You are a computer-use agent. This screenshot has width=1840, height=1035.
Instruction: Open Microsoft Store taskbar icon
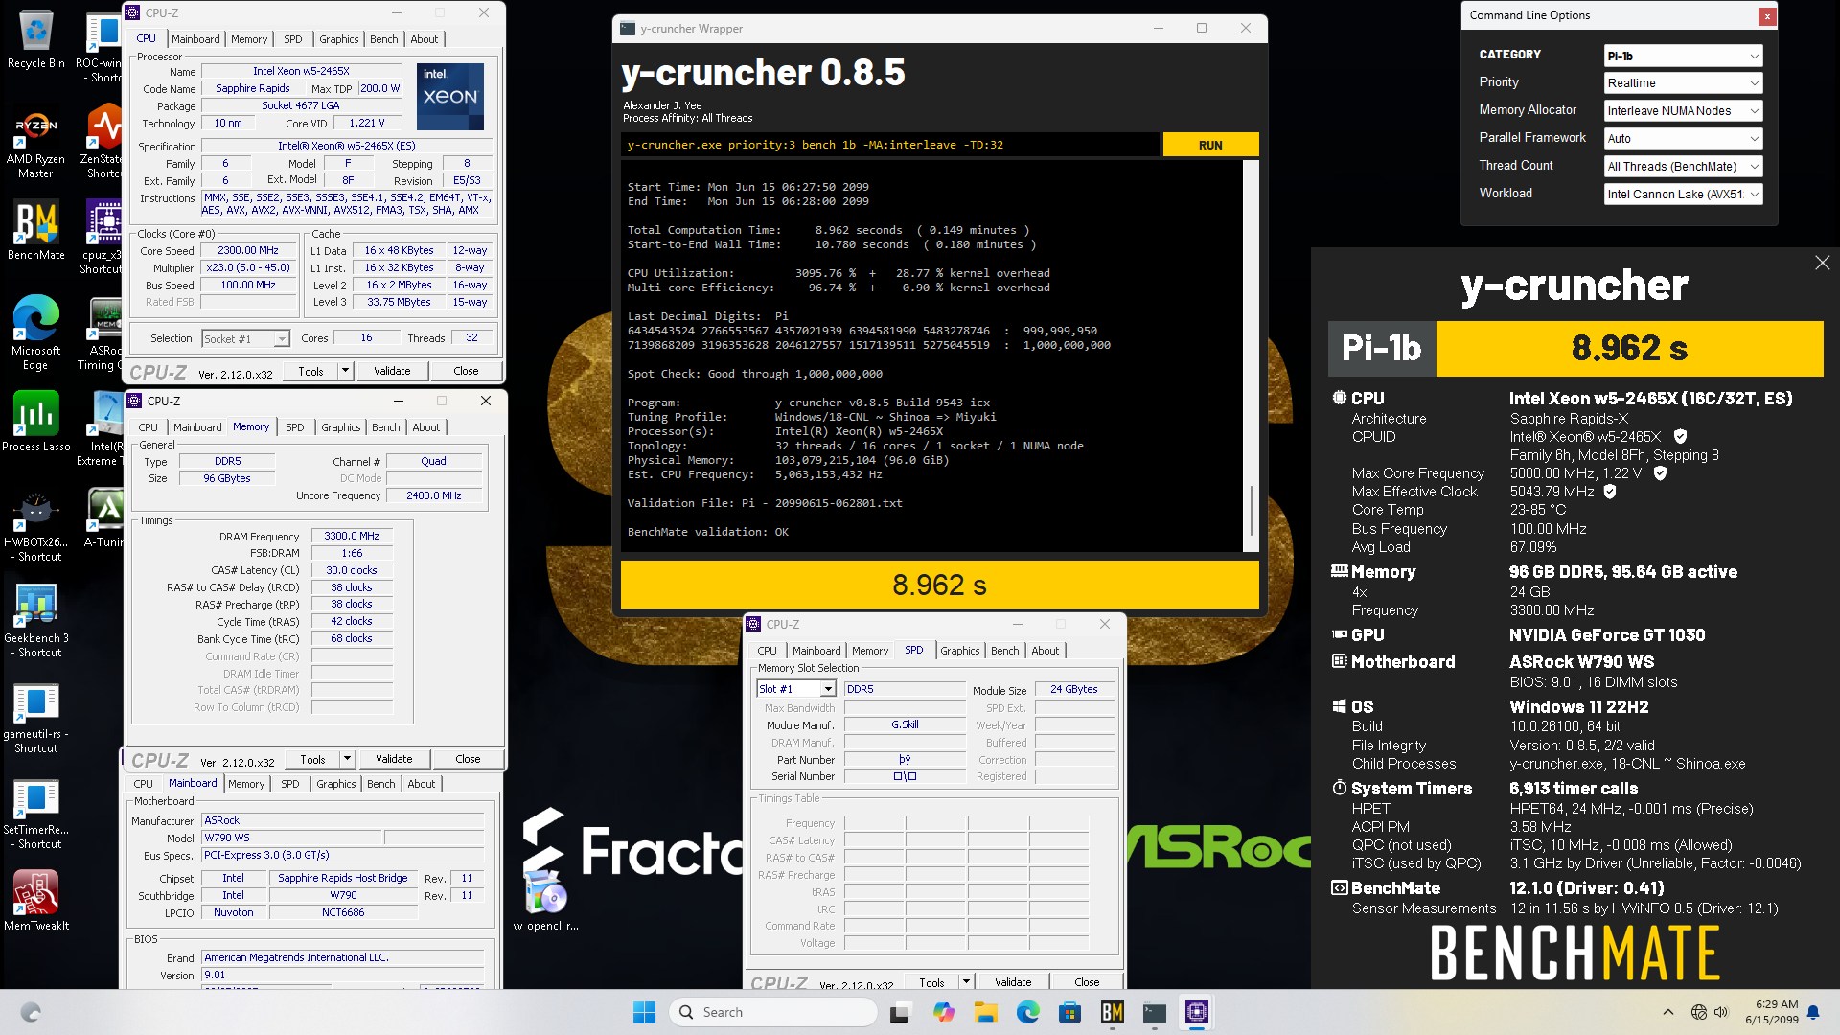[x=1069, y=1012]
